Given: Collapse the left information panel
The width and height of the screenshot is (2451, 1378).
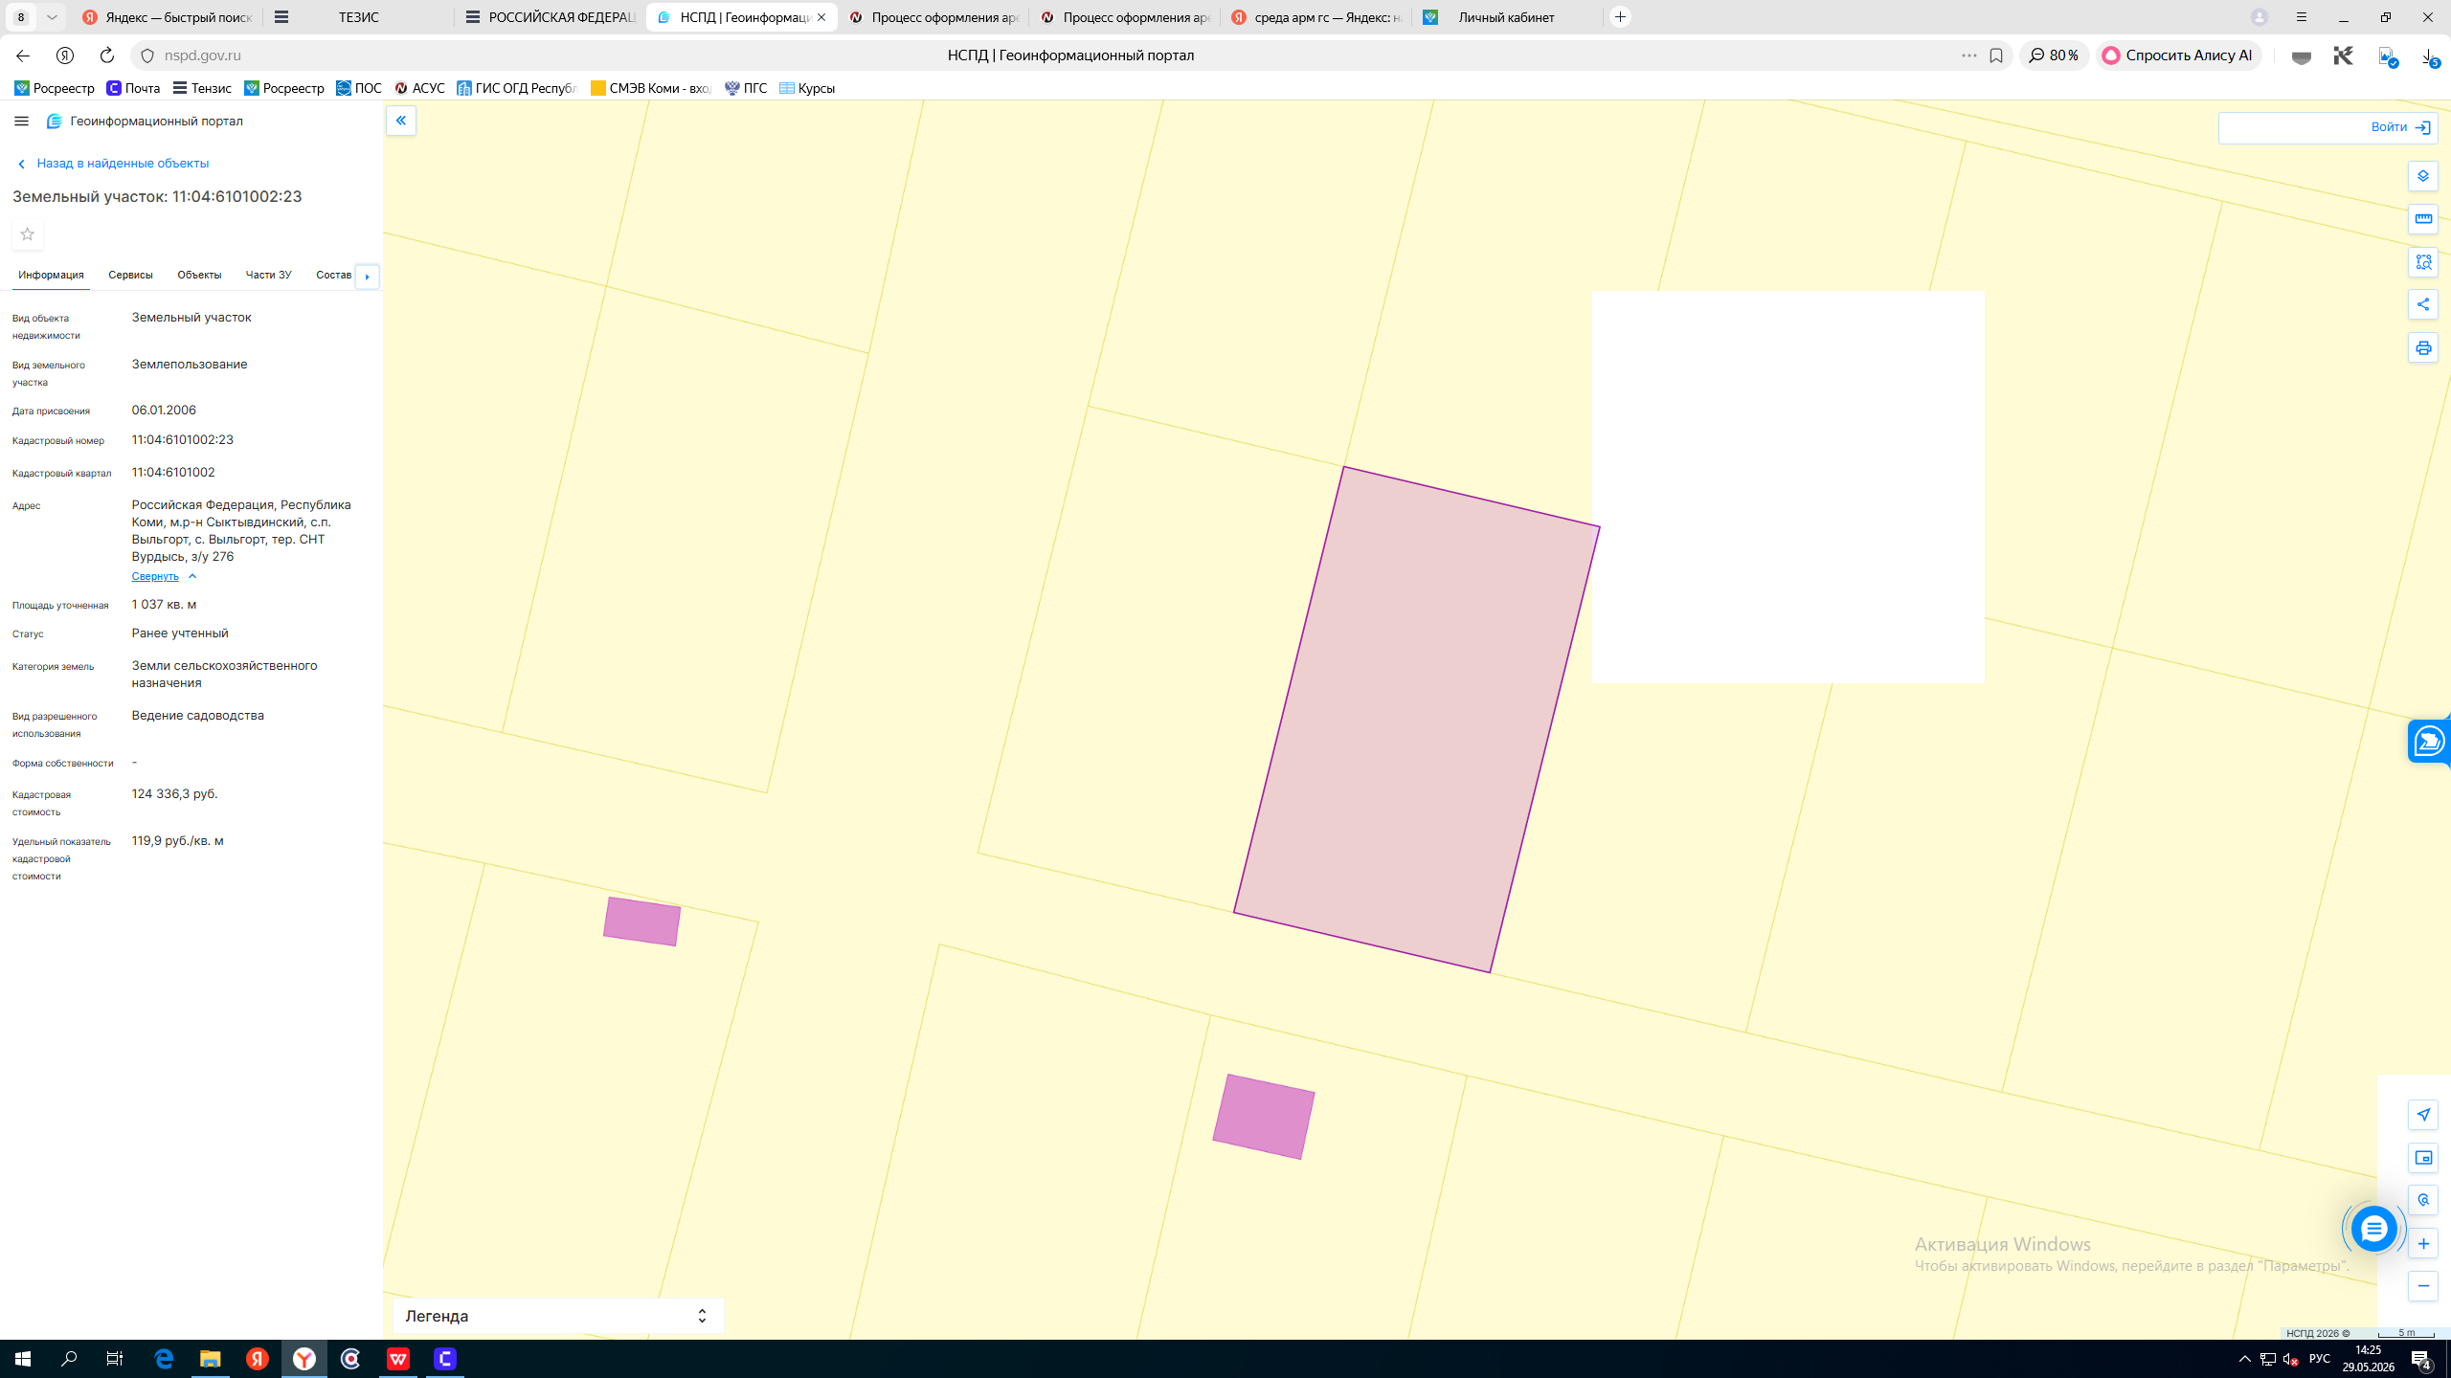Looking at the screenshot, I should click(401, 121).
